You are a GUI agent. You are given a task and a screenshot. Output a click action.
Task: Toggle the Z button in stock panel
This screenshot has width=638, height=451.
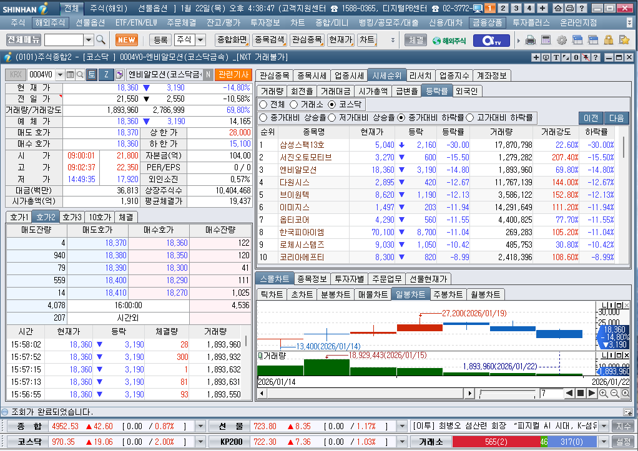(106, 74)
